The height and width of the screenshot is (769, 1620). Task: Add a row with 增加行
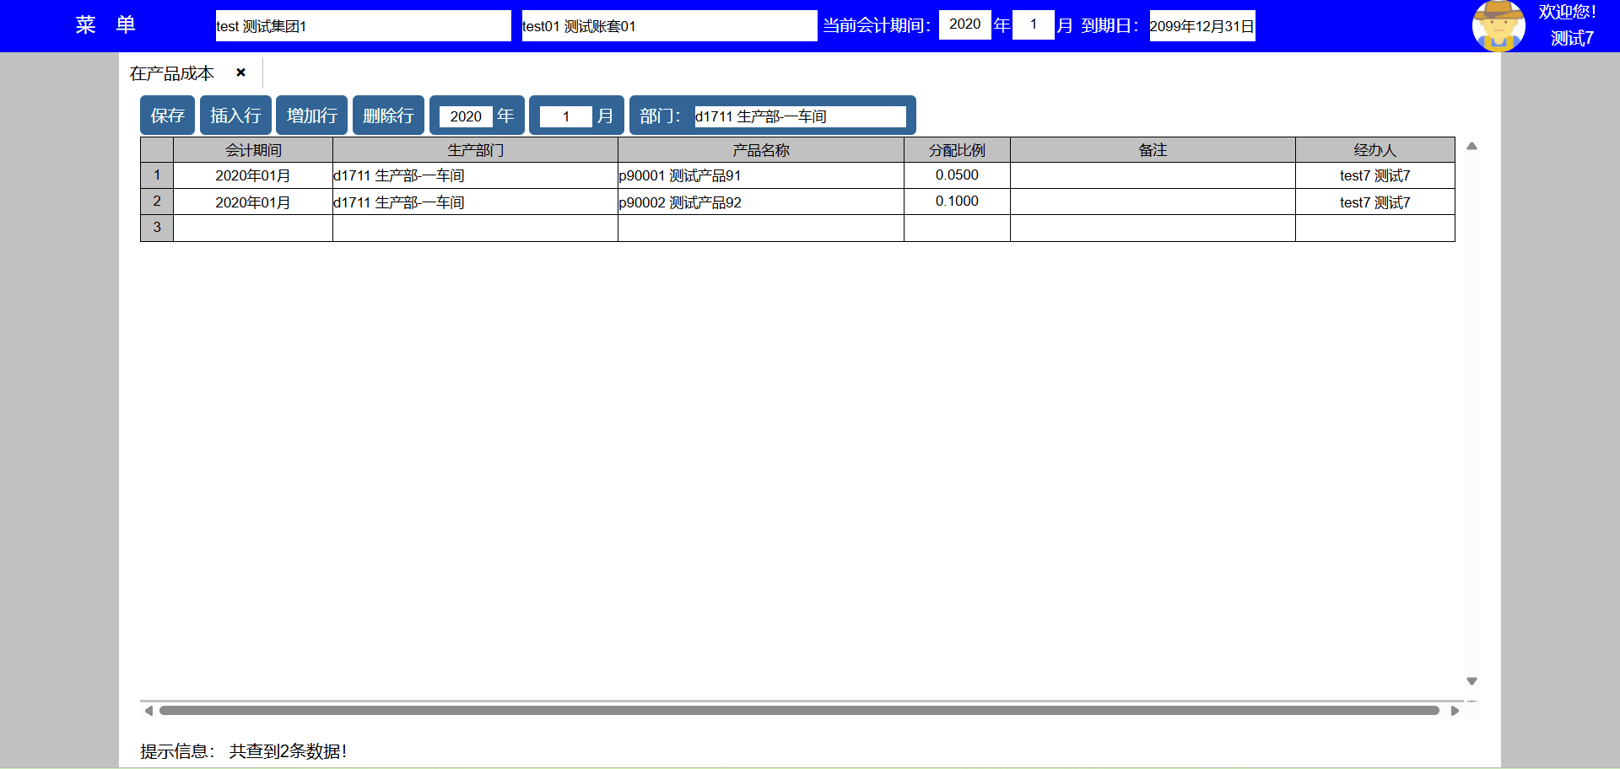pyautogui.click(x=311, y=116)
